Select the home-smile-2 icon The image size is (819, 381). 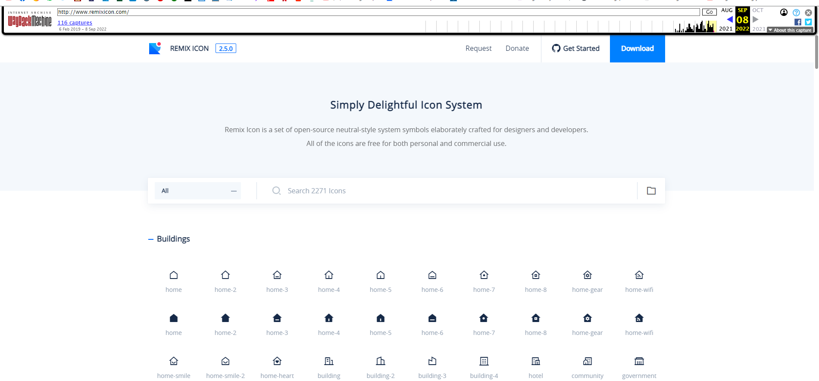[x=225, y=361]
